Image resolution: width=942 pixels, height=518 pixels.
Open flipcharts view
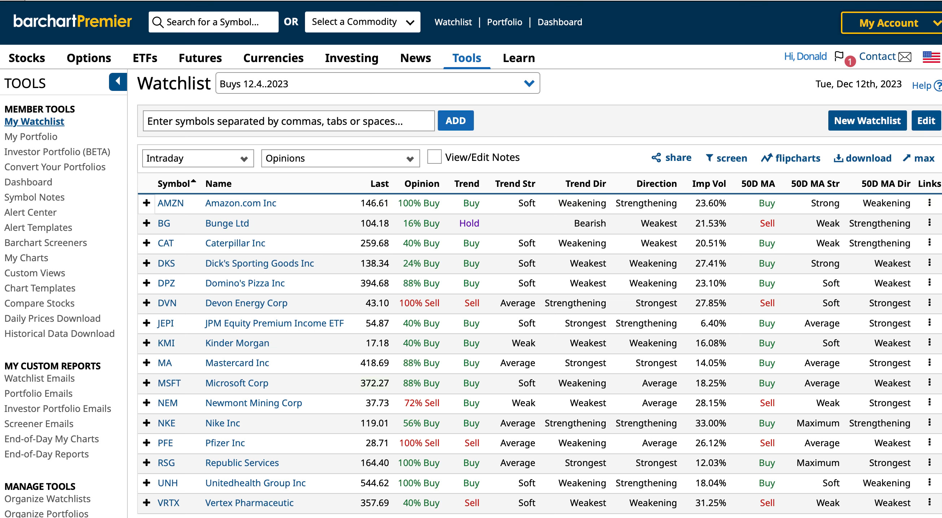coord(790,158)
